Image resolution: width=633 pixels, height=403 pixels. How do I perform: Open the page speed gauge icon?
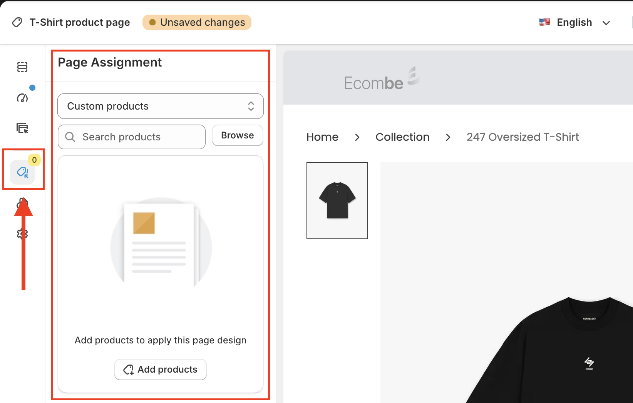click(22, 98)
